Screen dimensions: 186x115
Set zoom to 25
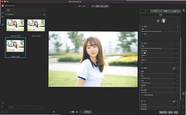(106, 6)
